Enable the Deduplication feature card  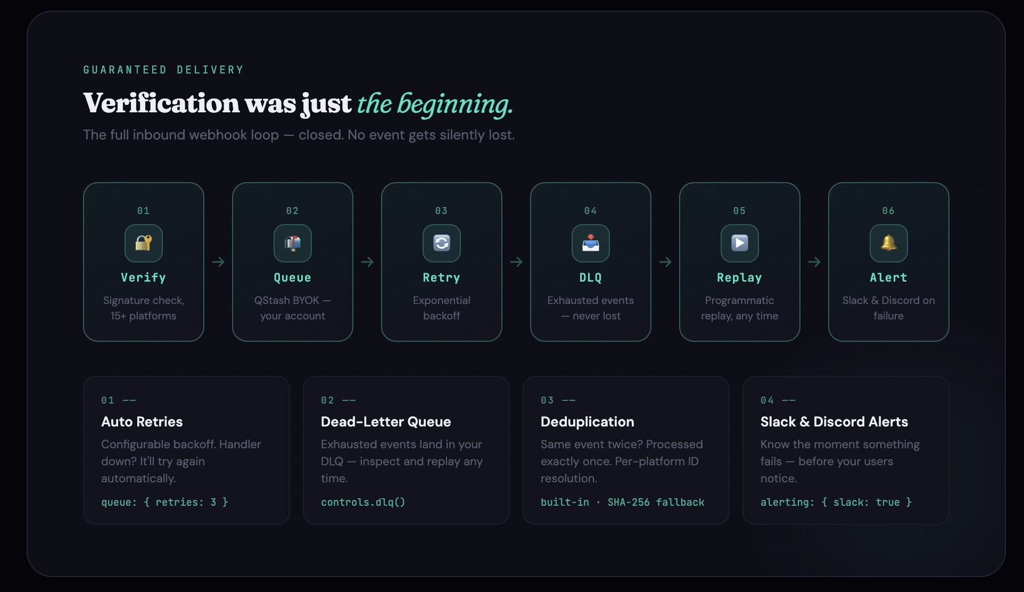(x=625, y=450)
